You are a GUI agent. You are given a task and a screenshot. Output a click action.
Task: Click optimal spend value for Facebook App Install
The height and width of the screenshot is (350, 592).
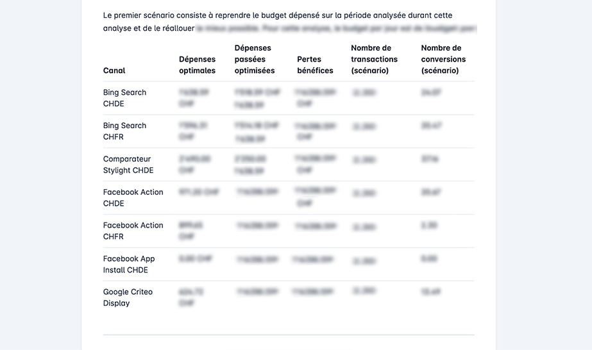pyautogui.click(x=195, y=258)
